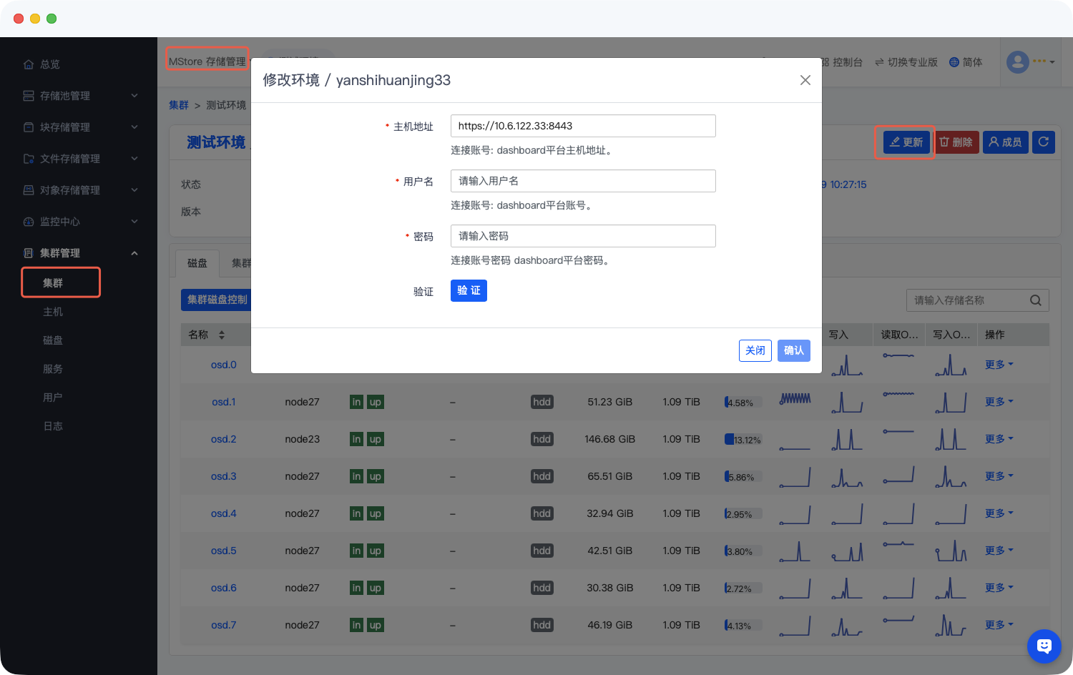Select 主机 in the sidebar menu

[x=53, y=312]
